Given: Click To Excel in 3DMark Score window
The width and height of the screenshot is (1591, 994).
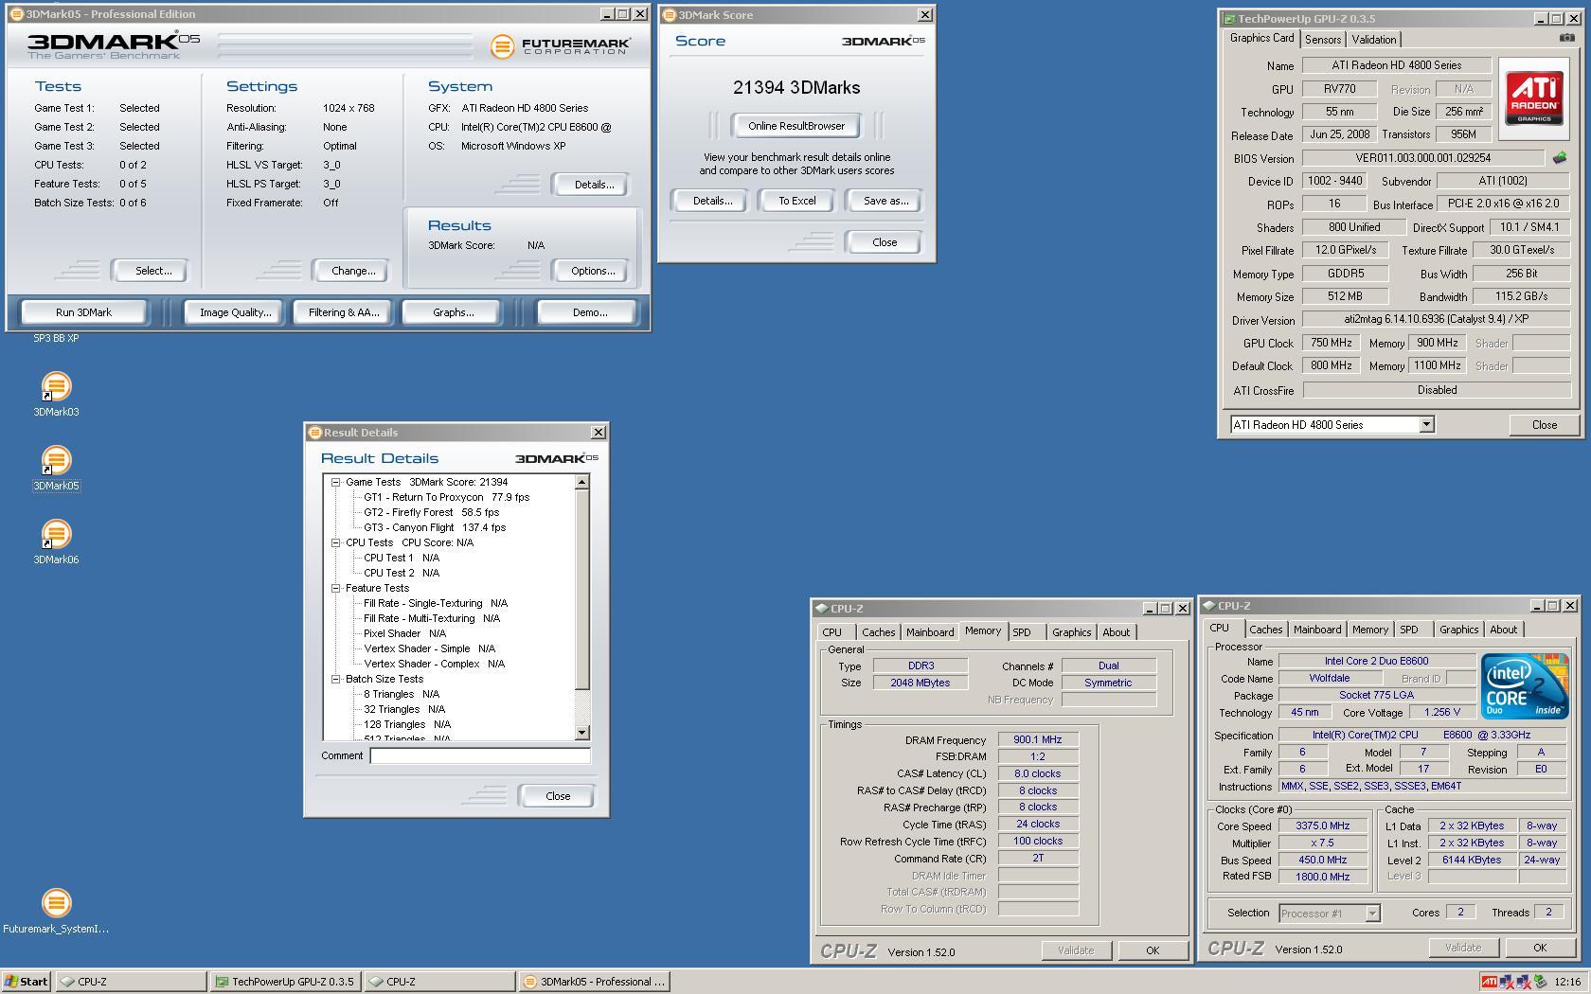Looking at the screenshot, I should pyautogui.click(x=796, y=201).
